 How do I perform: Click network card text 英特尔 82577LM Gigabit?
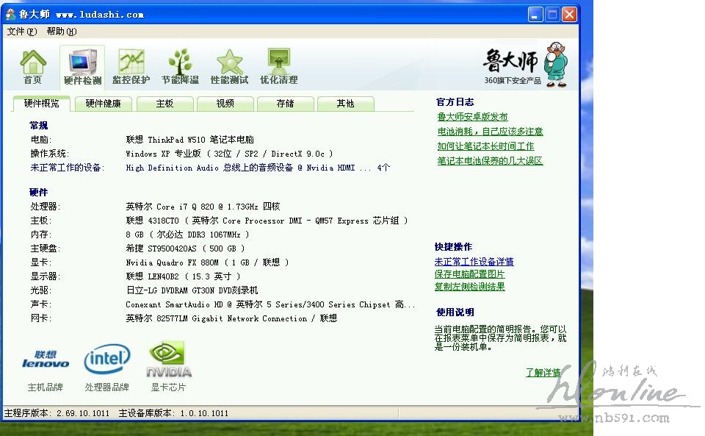coord(231,318)
